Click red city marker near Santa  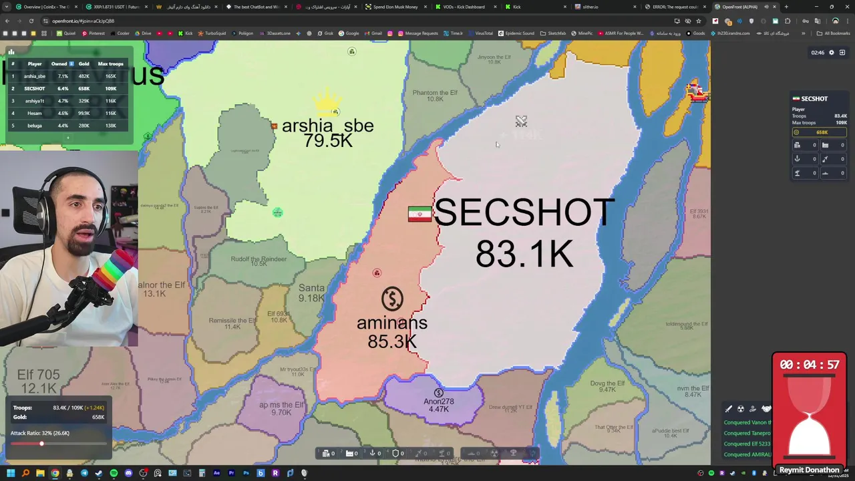coord(377,273)
